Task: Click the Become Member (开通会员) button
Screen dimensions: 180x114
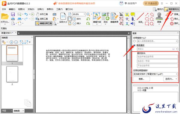Action: point(151,3)
